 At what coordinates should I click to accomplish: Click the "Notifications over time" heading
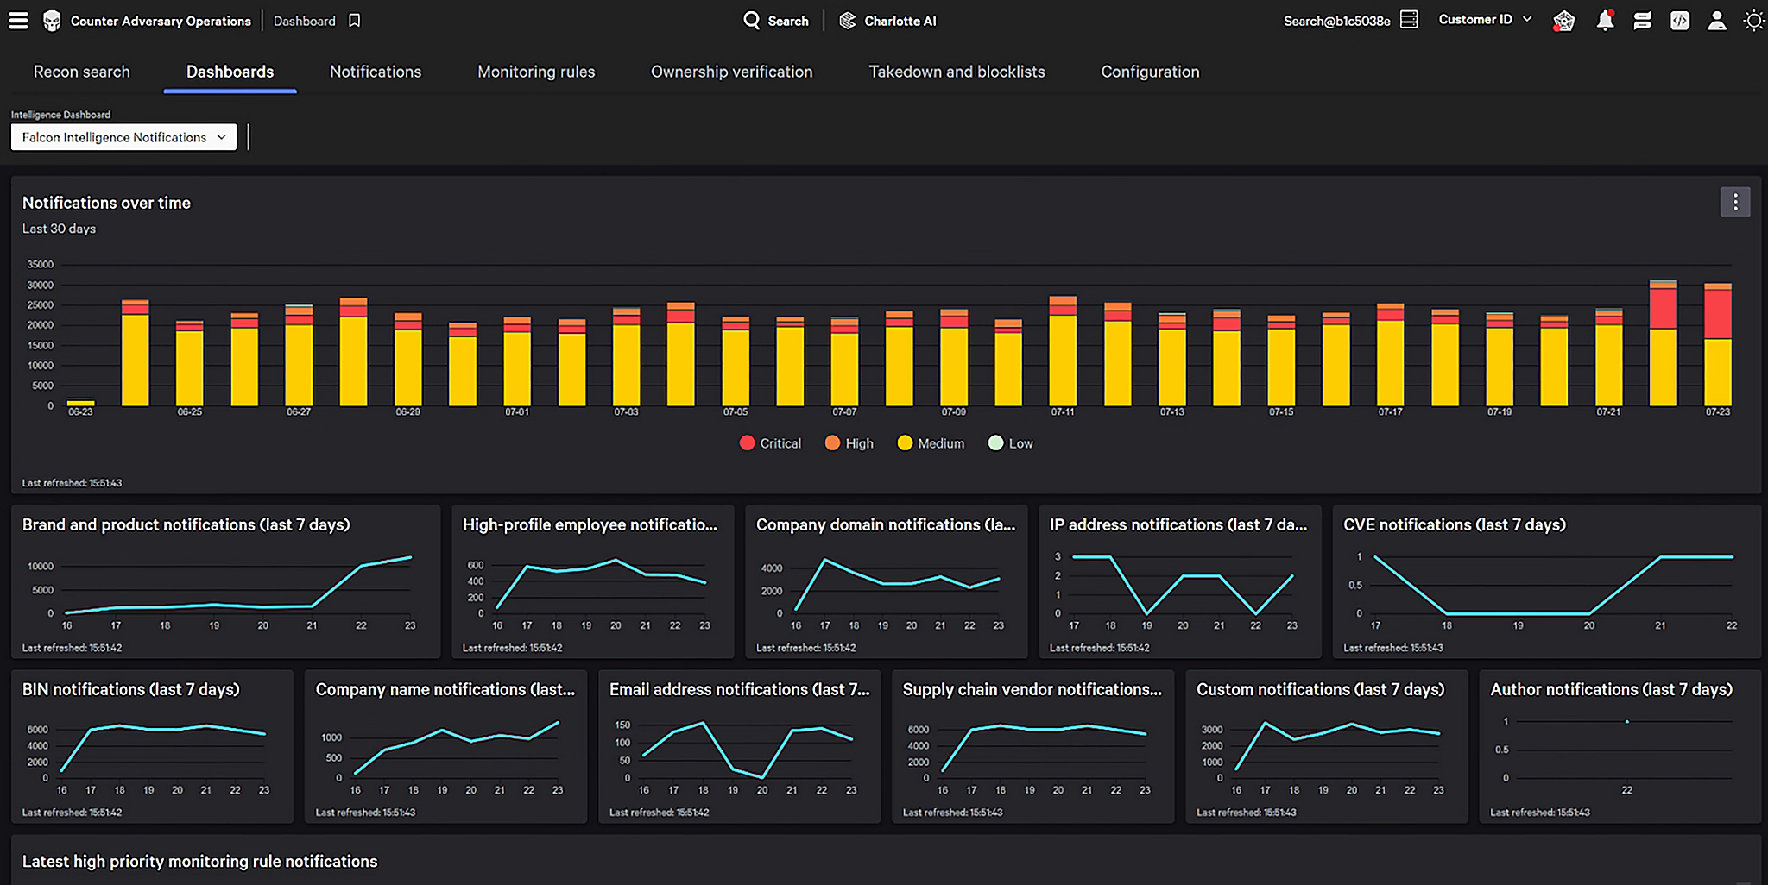pos(106,203)
